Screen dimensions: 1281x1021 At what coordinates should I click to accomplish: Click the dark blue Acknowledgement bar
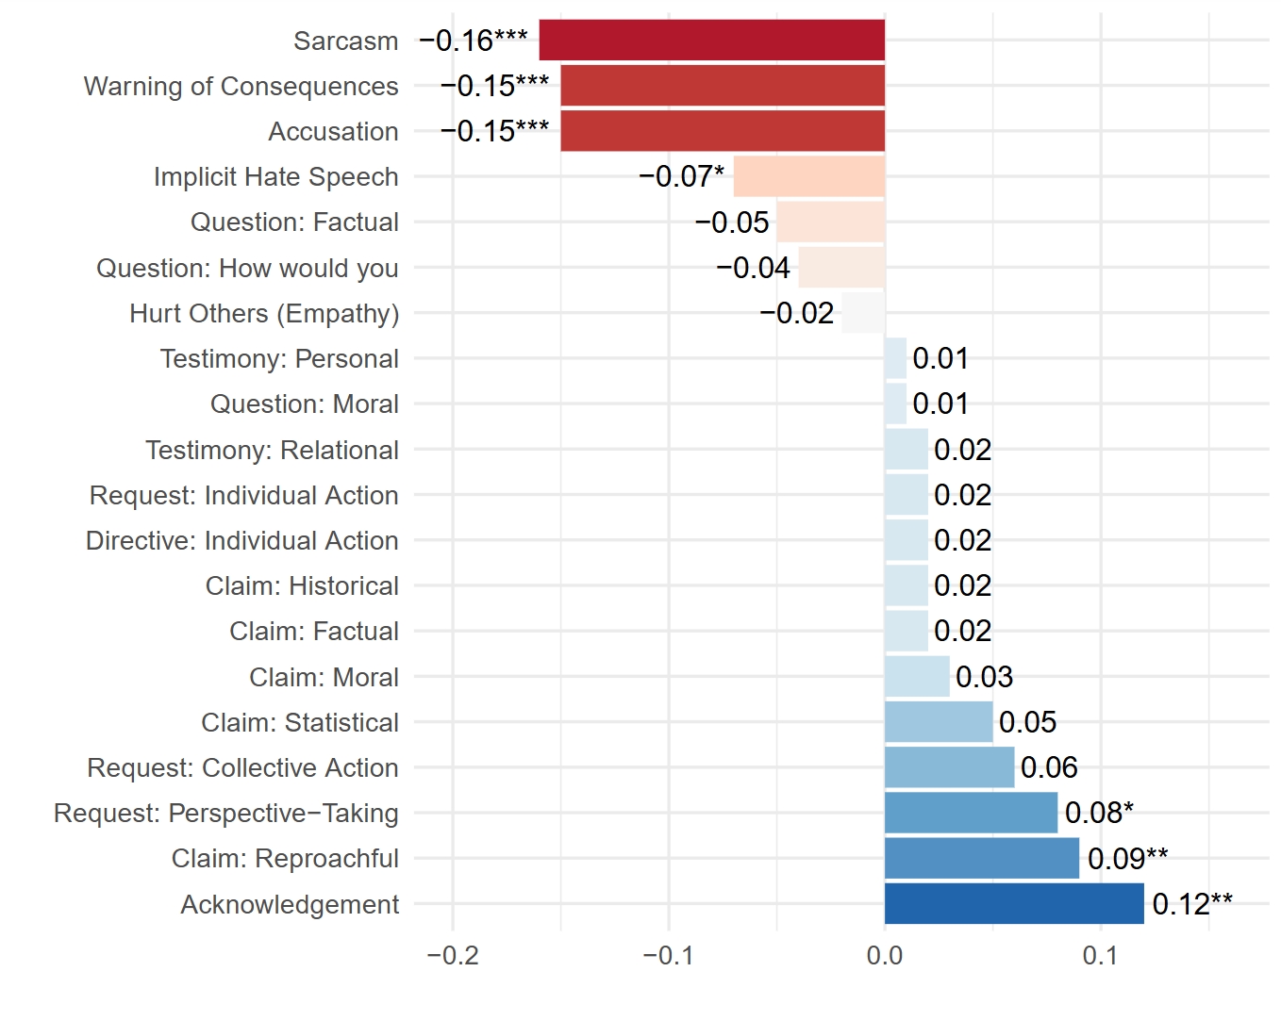tap(1014, 904)
